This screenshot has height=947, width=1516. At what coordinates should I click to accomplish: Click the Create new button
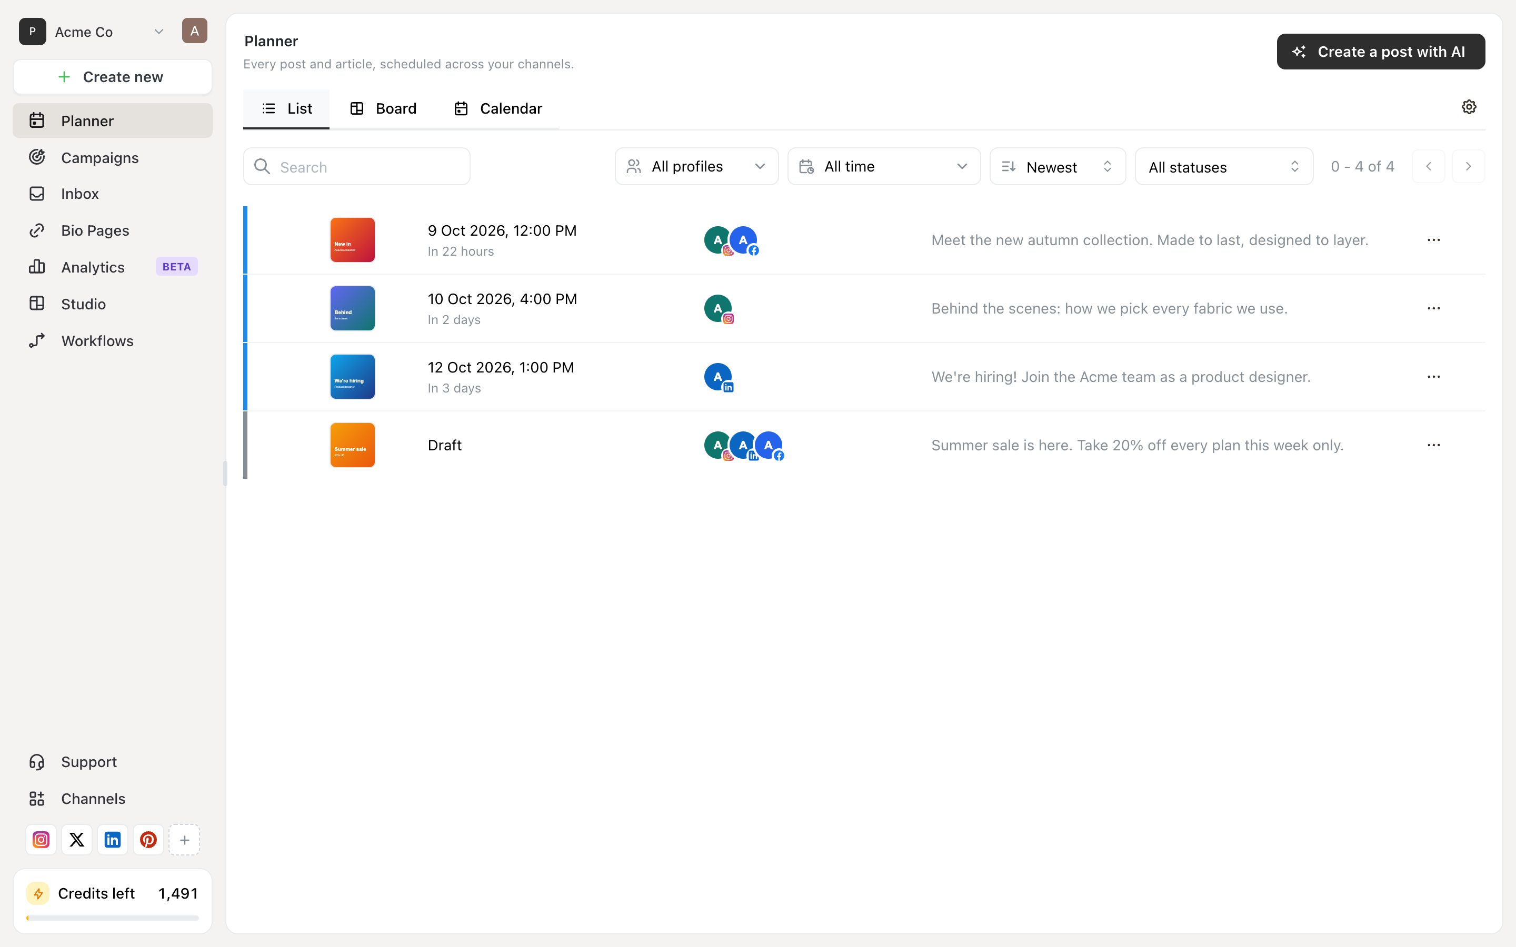pos(113,77)
